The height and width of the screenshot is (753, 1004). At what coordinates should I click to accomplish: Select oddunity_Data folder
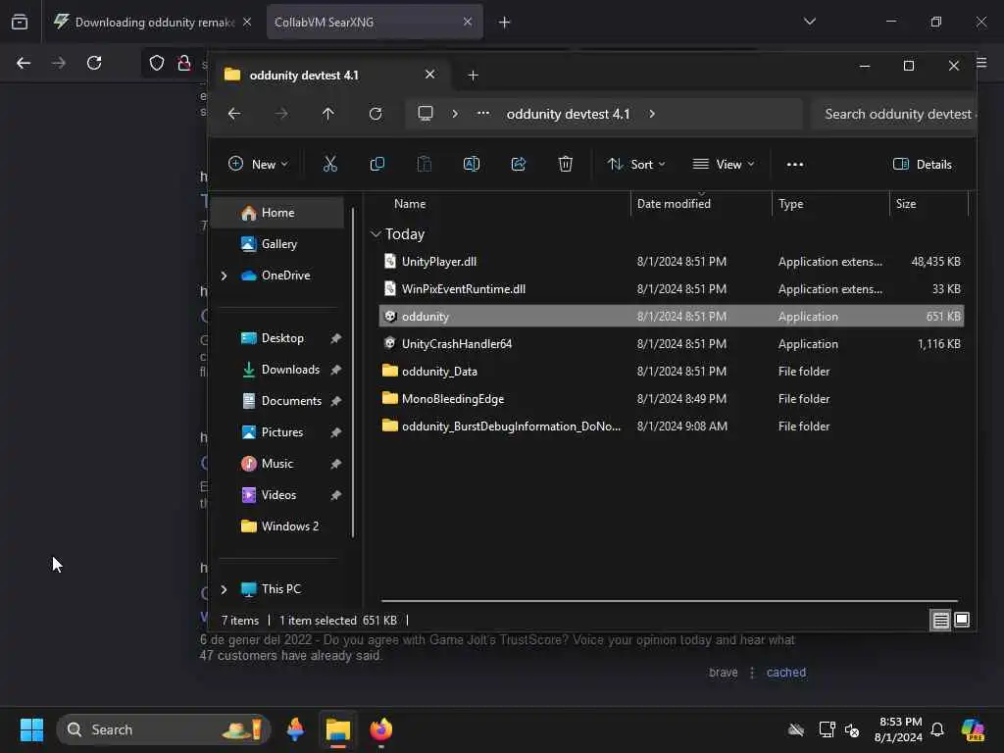[671, 372]
